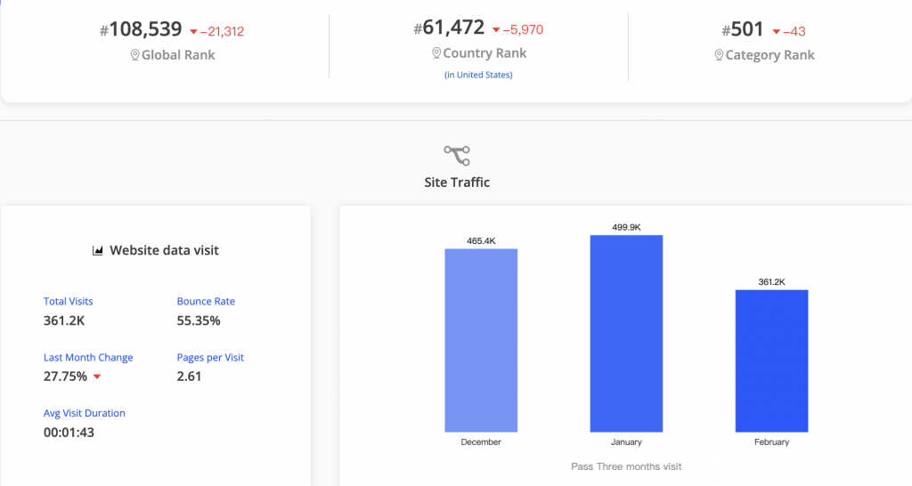The image size is (912, 486).
Task: Click the -43 rank change value
Action: coord(794,31)
